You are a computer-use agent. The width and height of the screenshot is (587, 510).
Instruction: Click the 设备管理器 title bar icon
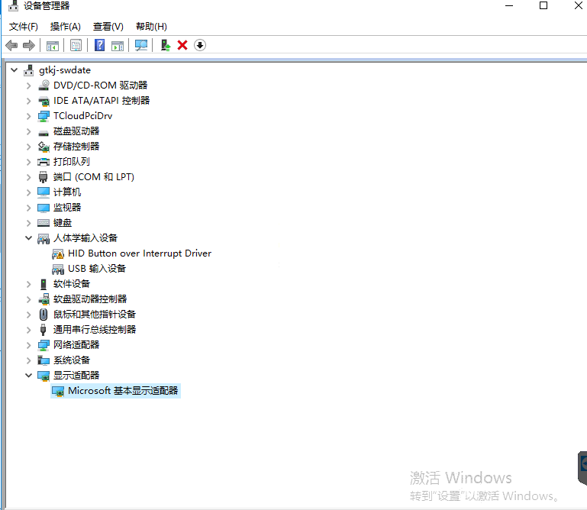coord(14,5)
